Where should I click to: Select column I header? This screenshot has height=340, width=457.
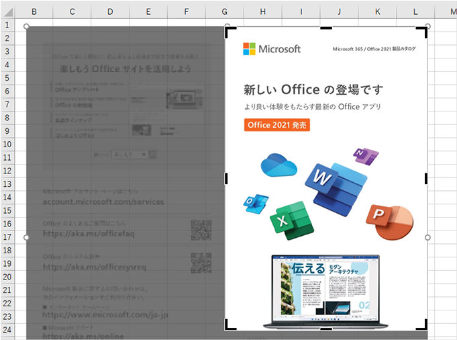tap(301, 11)
